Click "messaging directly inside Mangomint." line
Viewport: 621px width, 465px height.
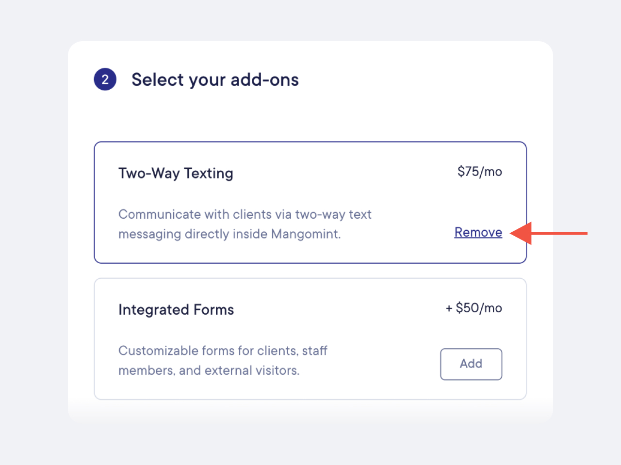[229, 234]
